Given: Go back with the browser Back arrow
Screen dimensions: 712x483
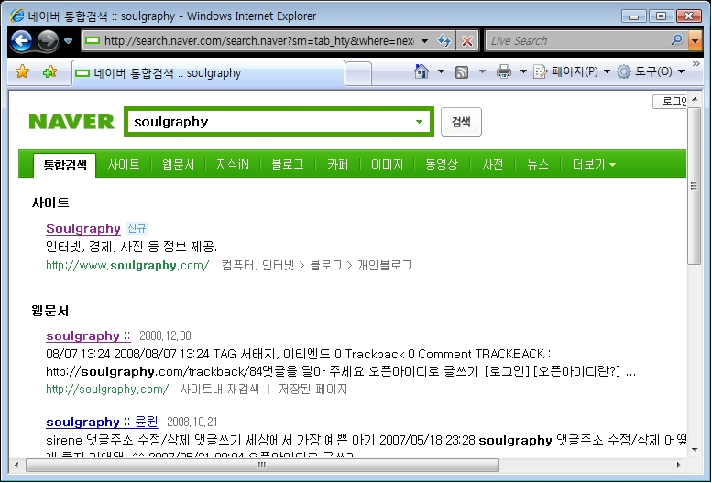Looking at the screenshot, I should click(x=21, y=41).
